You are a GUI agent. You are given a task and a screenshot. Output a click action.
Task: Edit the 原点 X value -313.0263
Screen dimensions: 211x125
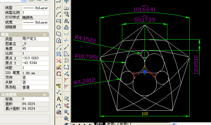pos(35,58)
